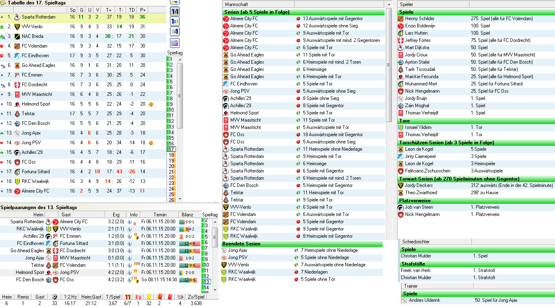Screen dimensions: 555x307
Task: Click the Fortuna Sittard crest in the league table
Action: click(x=17, y=172)
